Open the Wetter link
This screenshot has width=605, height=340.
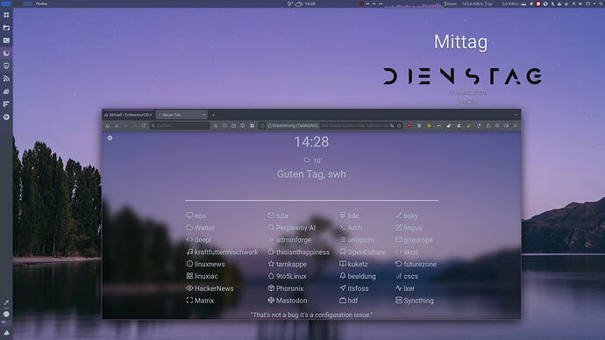[200, 228]
